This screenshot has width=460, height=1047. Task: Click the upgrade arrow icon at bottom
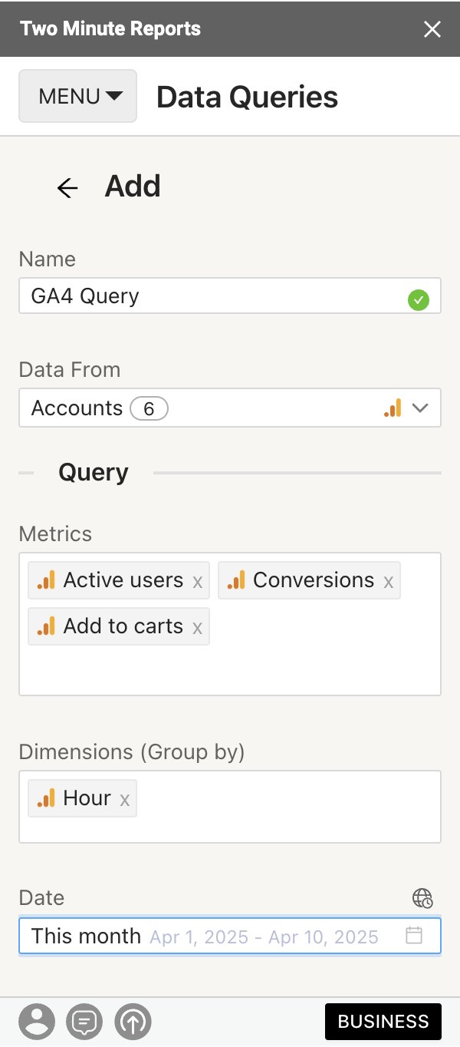pyautogui.click(x=133, y=1022)
